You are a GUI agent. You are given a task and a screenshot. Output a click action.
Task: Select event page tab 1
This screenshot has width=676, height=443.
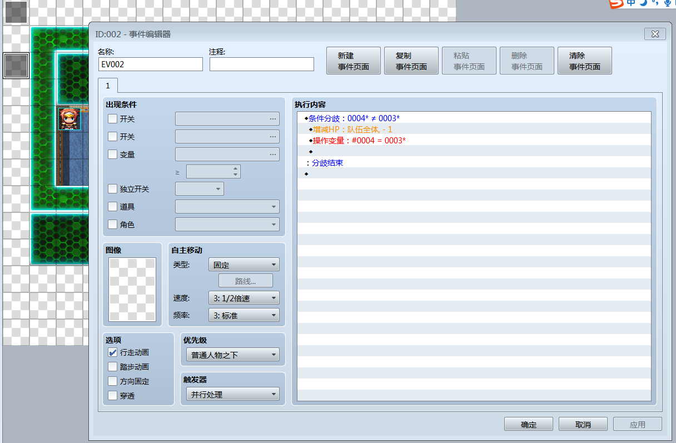[108, 86]
